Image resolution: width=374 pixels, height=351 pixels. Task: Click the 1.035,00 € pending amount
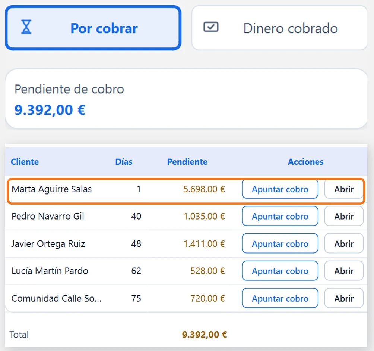click(204, 216)
